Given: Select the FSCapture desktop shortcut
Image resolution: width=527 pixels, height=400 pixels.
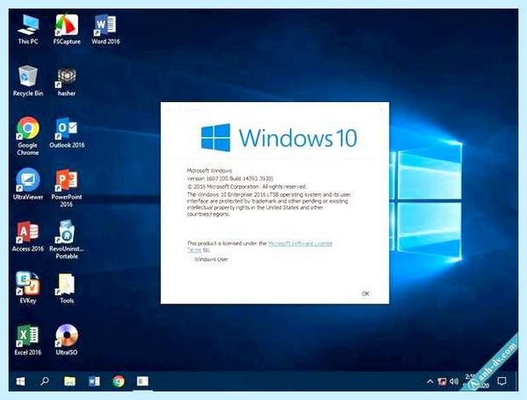Looking at the screenshot, I should pyautogui.click(x=67, y=30).
